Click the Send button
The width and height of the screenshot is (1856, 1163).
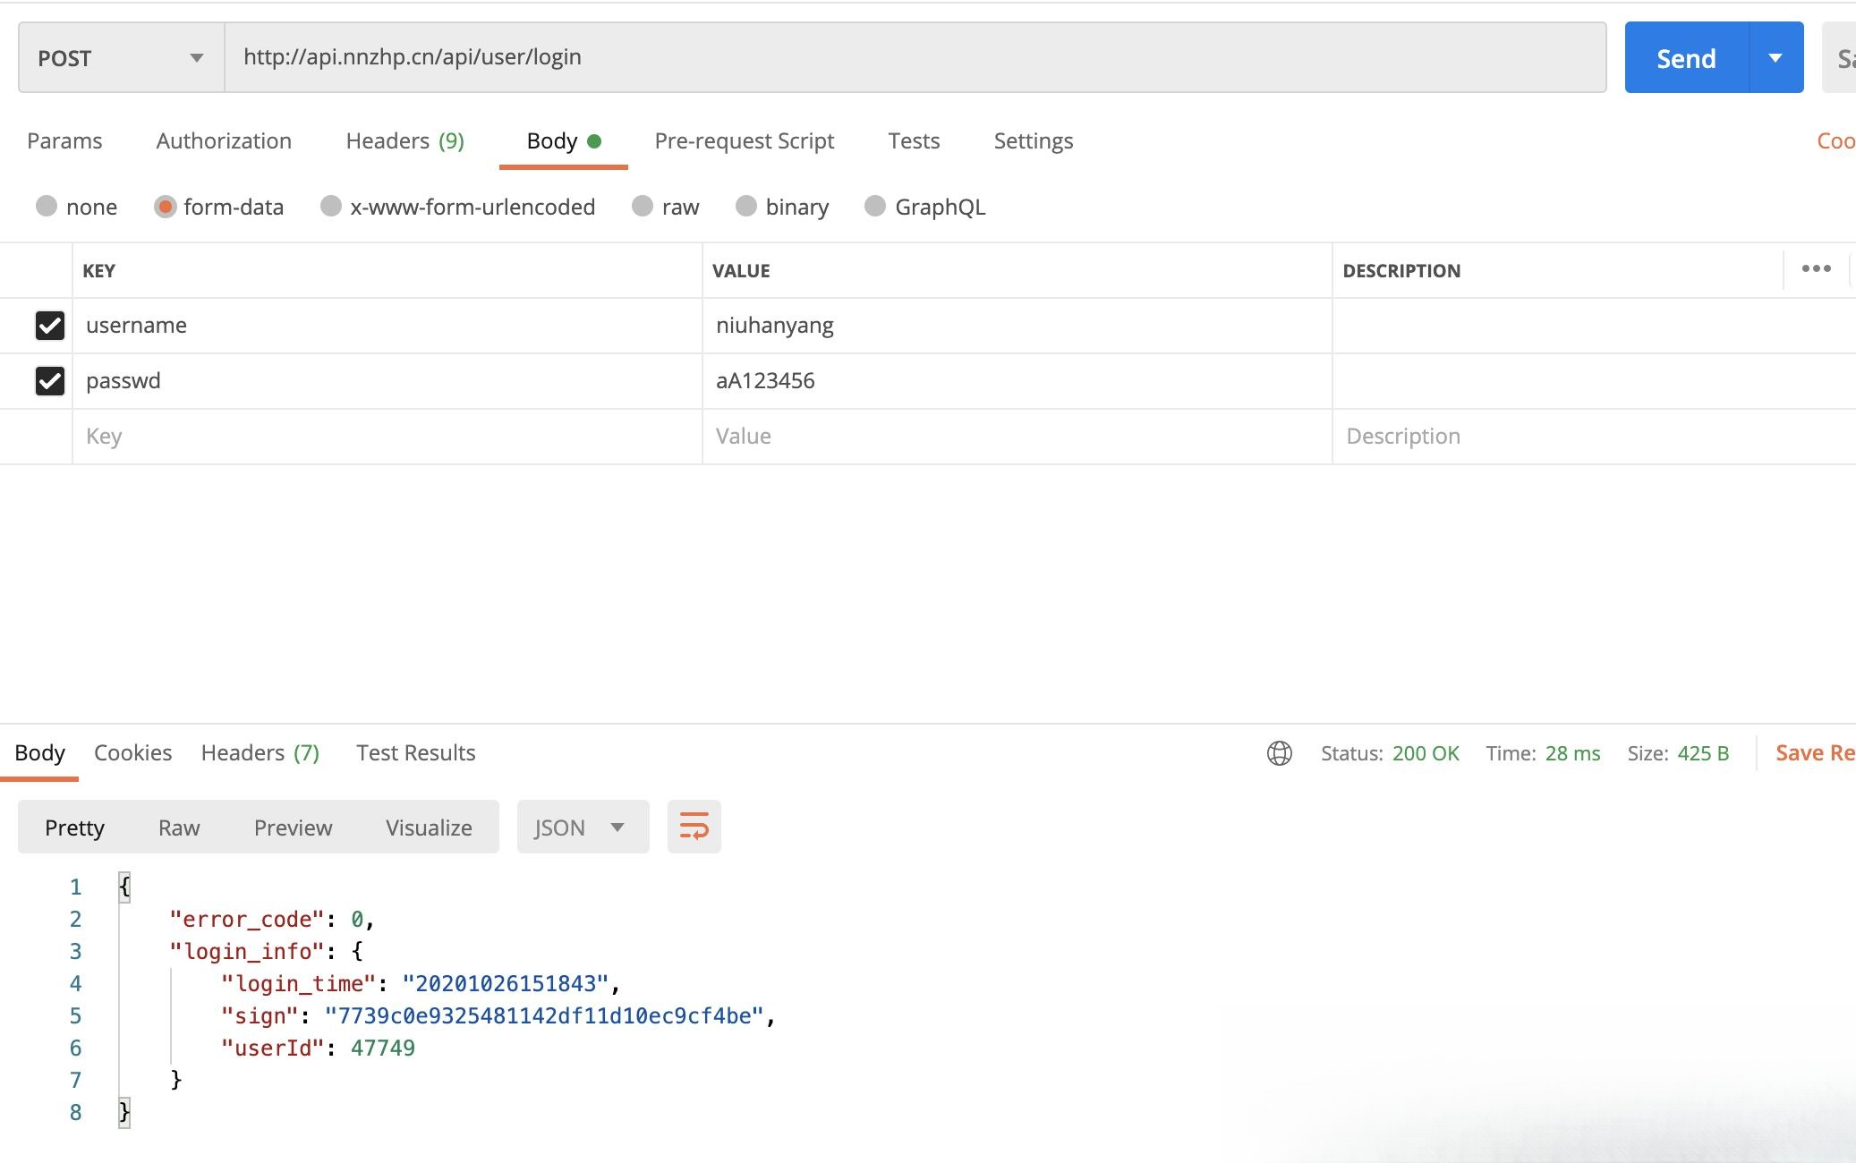(1686, 58)
